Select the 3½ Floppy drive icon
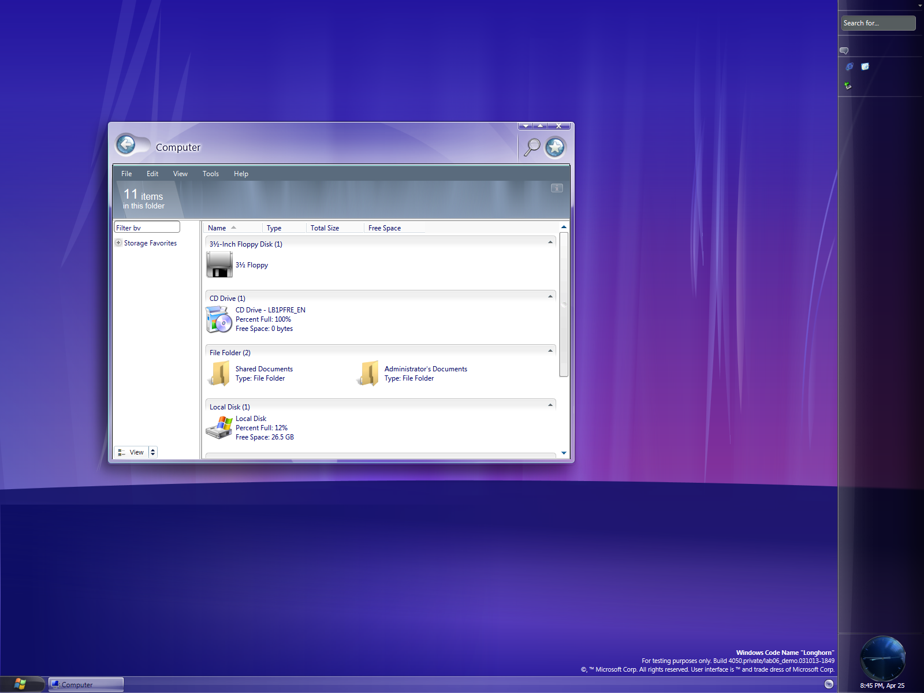The image size is (924, 693). (x=219, y=264)
